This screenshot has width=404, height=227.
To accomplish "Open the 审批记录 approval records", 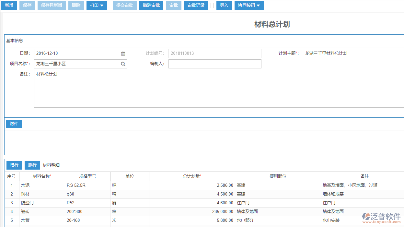I will [196, 5].
